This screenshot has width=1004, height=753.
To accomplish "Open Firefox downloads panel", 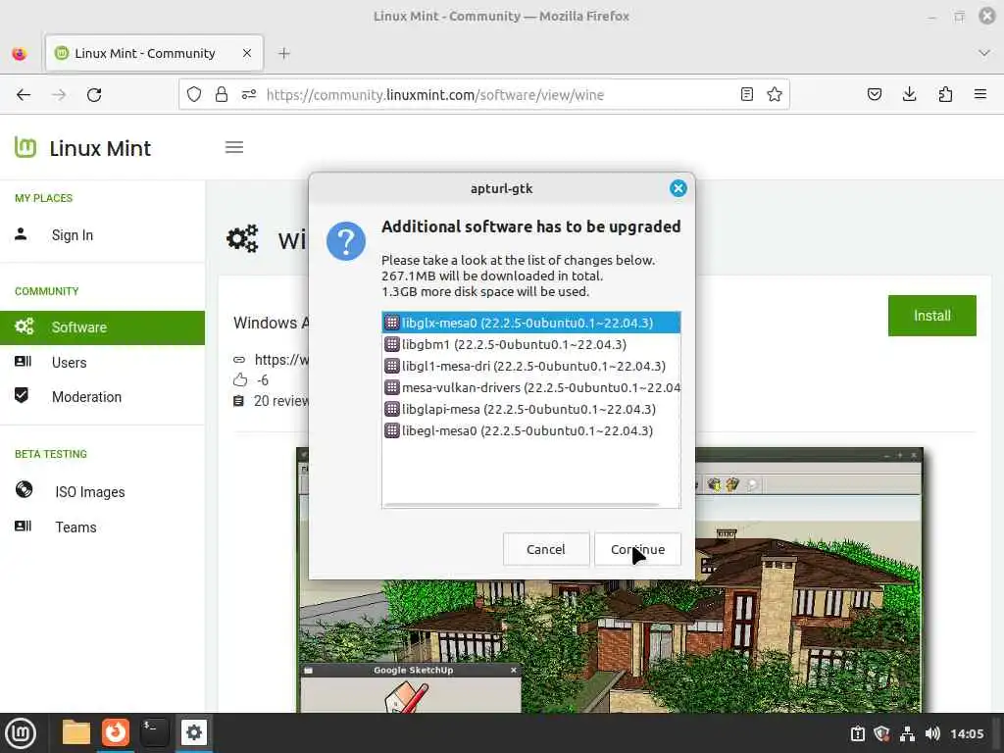I will tap(909, 95).
